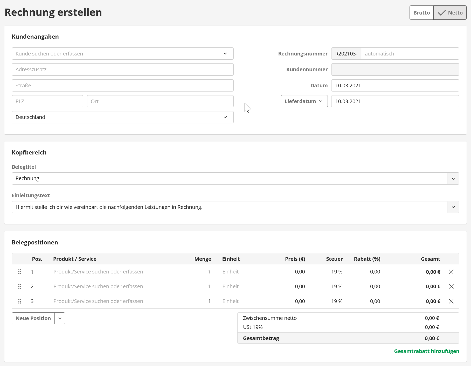Screen dimensions: 471x366
Task: Click into the Straße address field
Action: click(122, 86)
